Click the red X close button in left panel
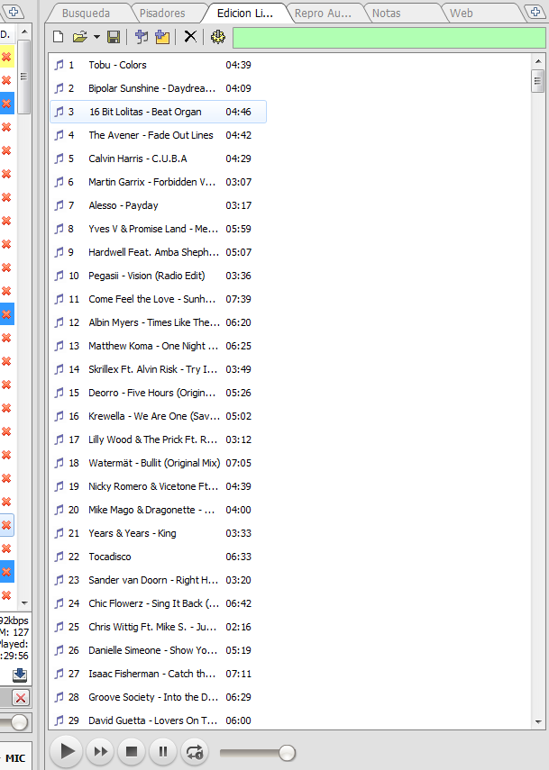549x770 pixels. (x=20, y=698)
